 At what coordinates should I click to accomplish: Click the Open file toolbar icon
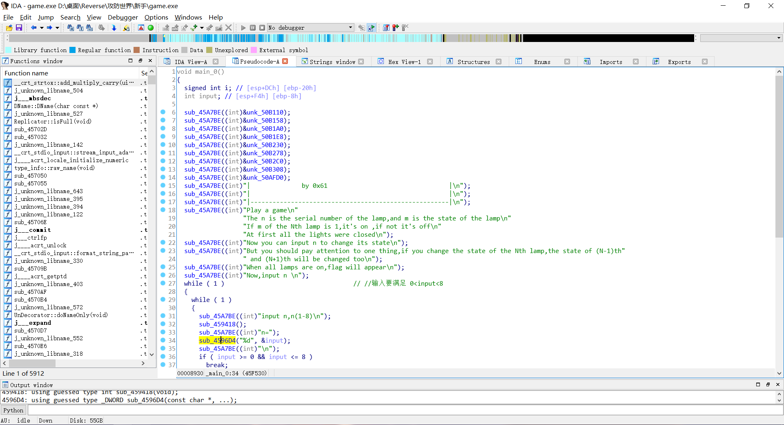pyautogui.click(x=9, y=28)
